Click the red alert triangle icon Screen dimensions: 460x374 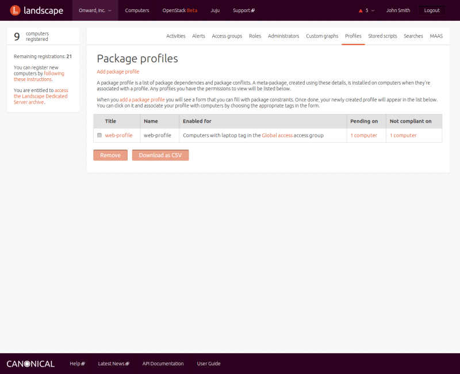click(361, 10)
